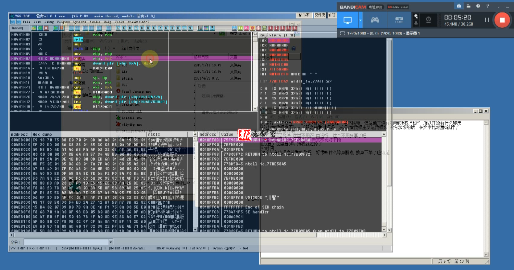
Task: Restart program icon in debugger toolbar
Action: click(40, 28)
